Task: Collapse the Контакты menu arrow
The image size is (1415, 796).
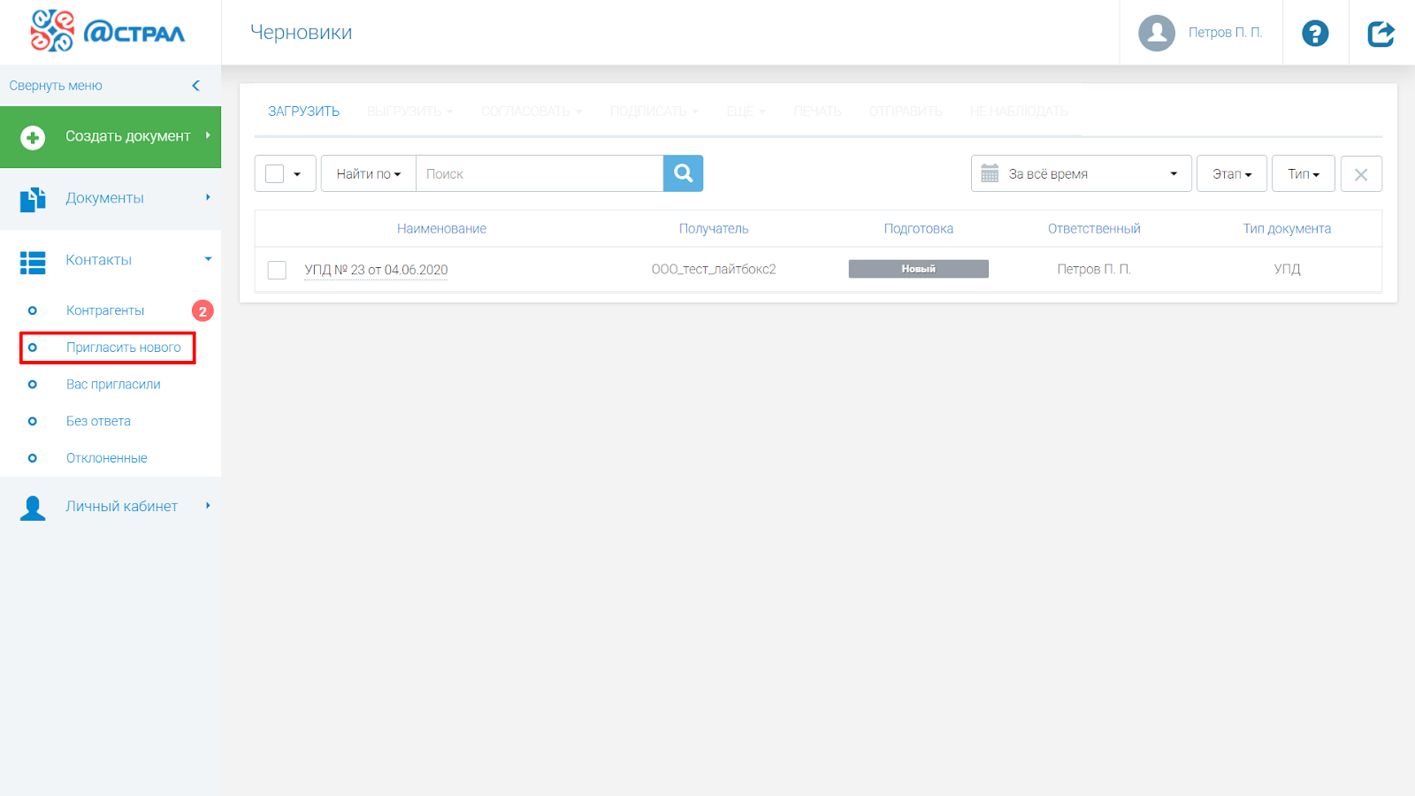Action: [x=209, y=259]
